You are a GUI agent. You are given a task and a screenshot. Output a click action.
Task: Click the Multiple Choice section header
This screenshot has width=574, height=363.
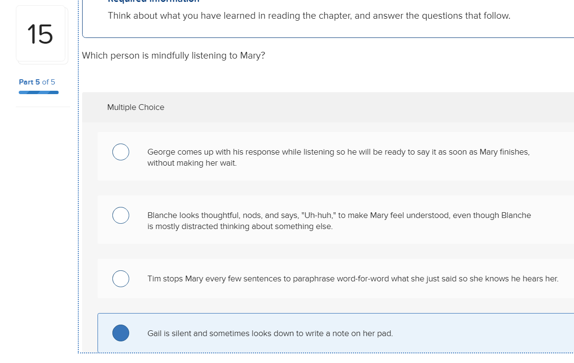[x=135, y=107]
